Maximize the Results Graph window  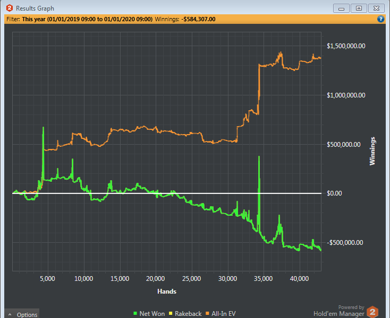point(359,8)
